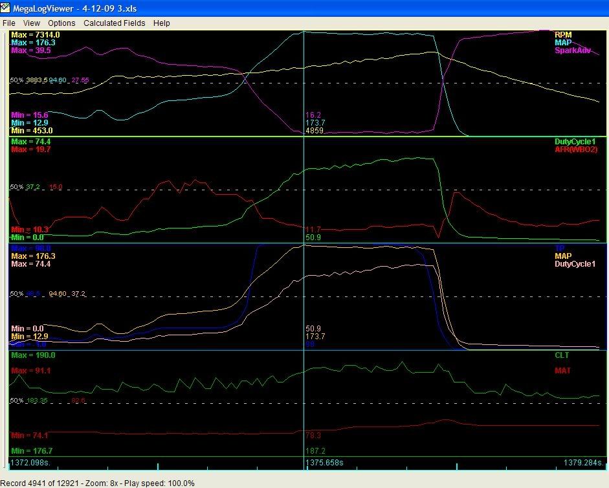609x488 pixels.
Task: Click the Min = 453.0 RPM value
Action: click(x=32, y=131)
